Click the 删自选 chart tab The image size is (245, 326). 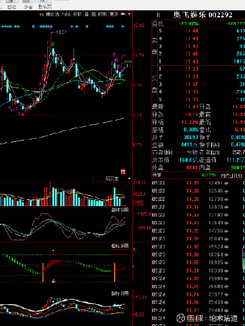click(x=53, y=14)
